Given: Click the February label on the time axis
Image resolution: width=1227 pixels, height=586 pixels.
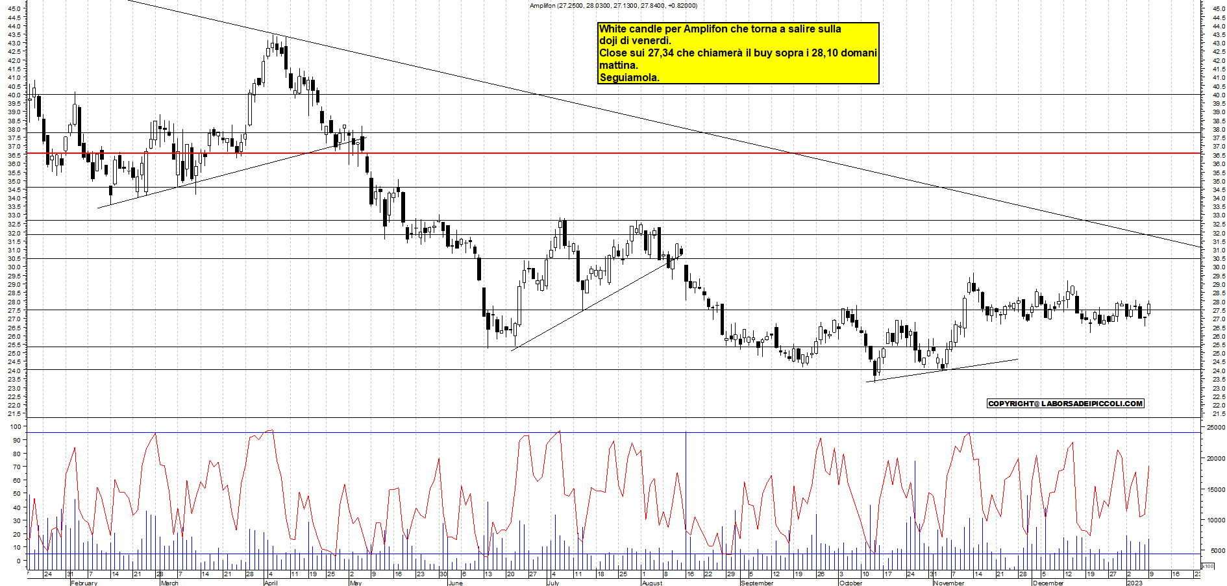Looking at the screenshot, I should tap(84, 583).
